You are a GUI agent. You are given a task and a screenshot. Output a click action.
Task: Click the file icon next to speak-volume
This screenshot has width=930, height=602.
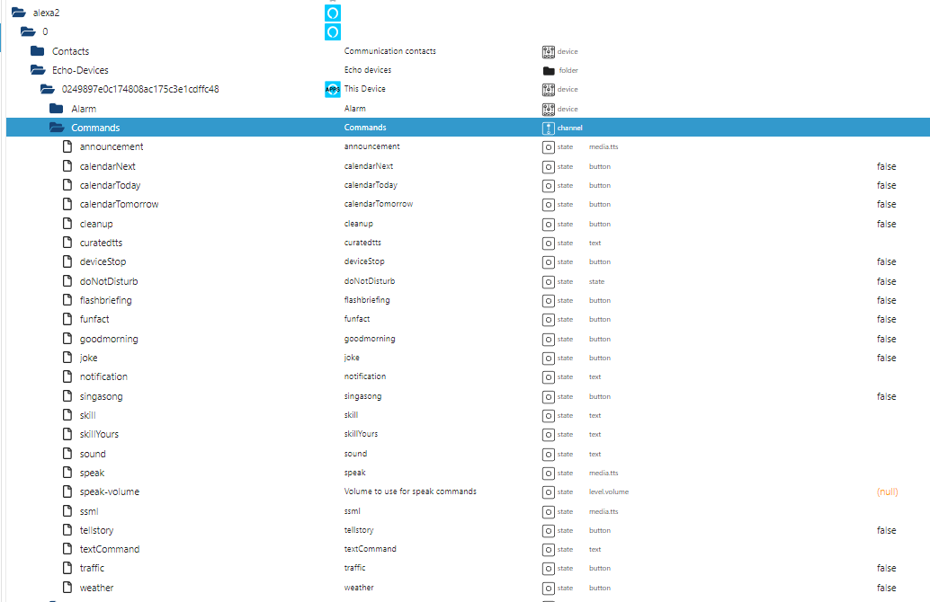67,491
